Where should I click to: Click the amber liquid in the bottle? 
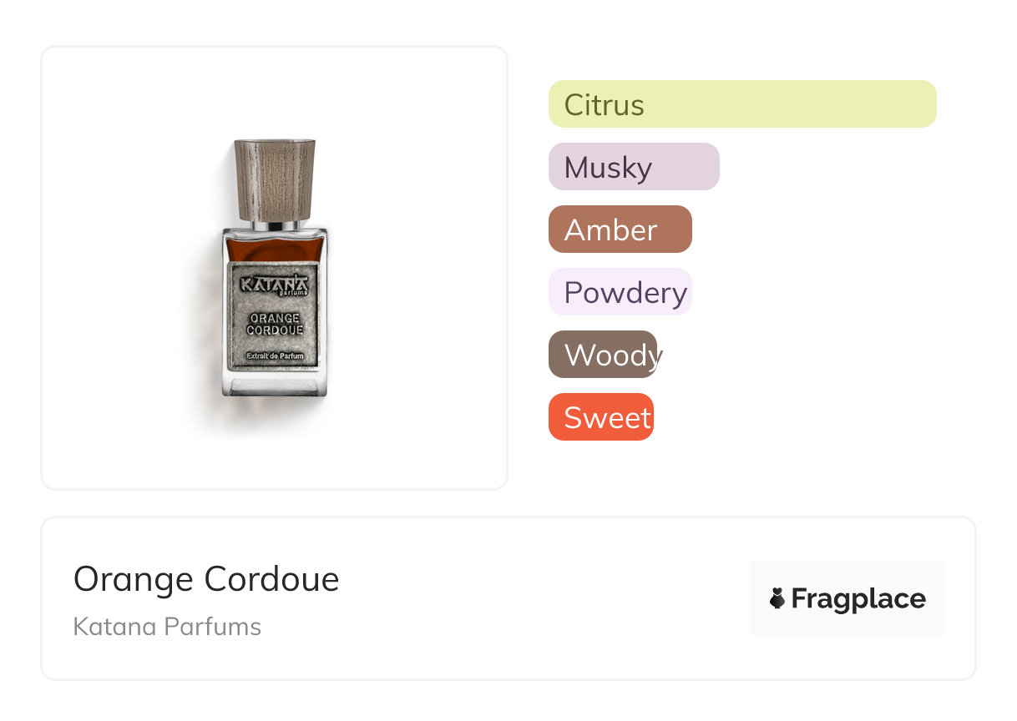click(x=274, y=248)
